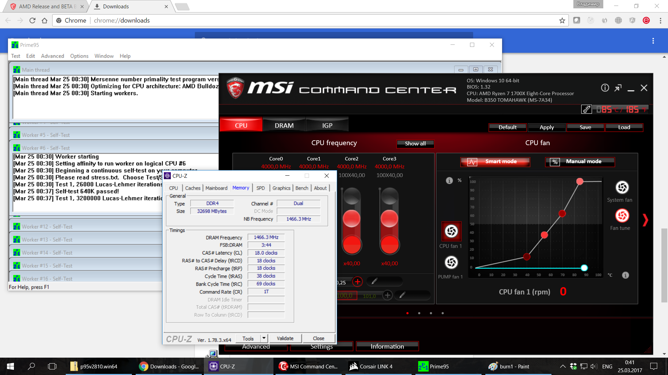Switch to the DRAM tab
668x375 pixels.
284,126
